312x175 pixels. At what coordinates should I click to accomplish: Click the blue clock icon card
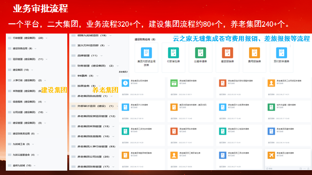[x=125, y=83]
